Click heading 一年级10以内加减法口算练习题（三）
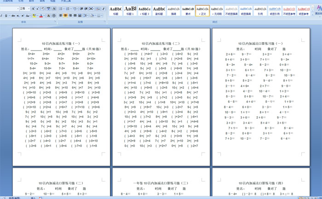Viewport: 322px width, 199px height. click(161, 183)
